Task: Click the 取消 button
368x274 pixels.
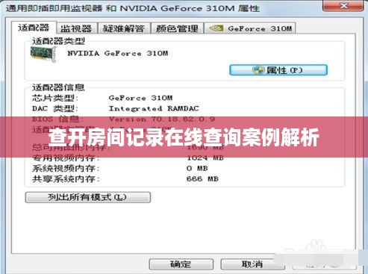Action: 252,264
